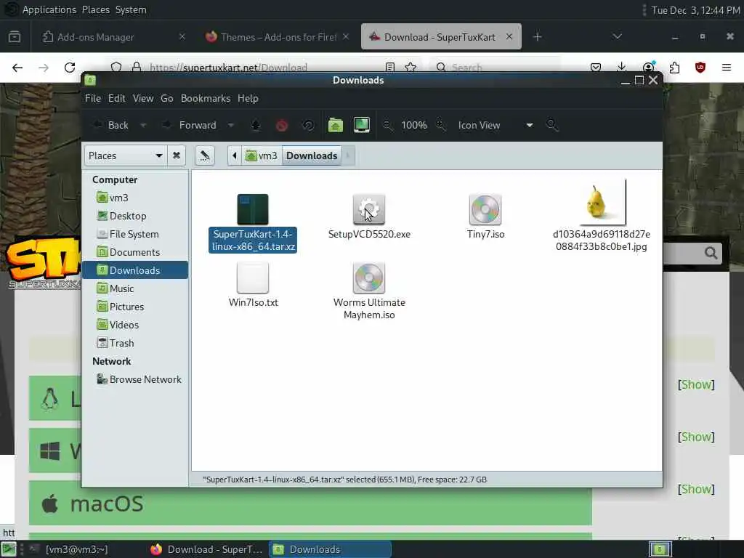Click Firefox back arrow button
The width and height of the screenshot is (744, 558).
tap(17, 68)
